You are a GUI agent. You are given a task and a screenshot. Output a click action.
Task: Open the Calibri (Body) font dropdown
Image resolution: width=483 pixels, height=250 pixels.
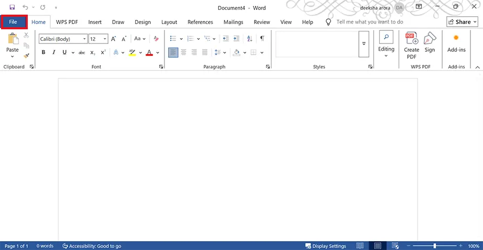(84, 39)
